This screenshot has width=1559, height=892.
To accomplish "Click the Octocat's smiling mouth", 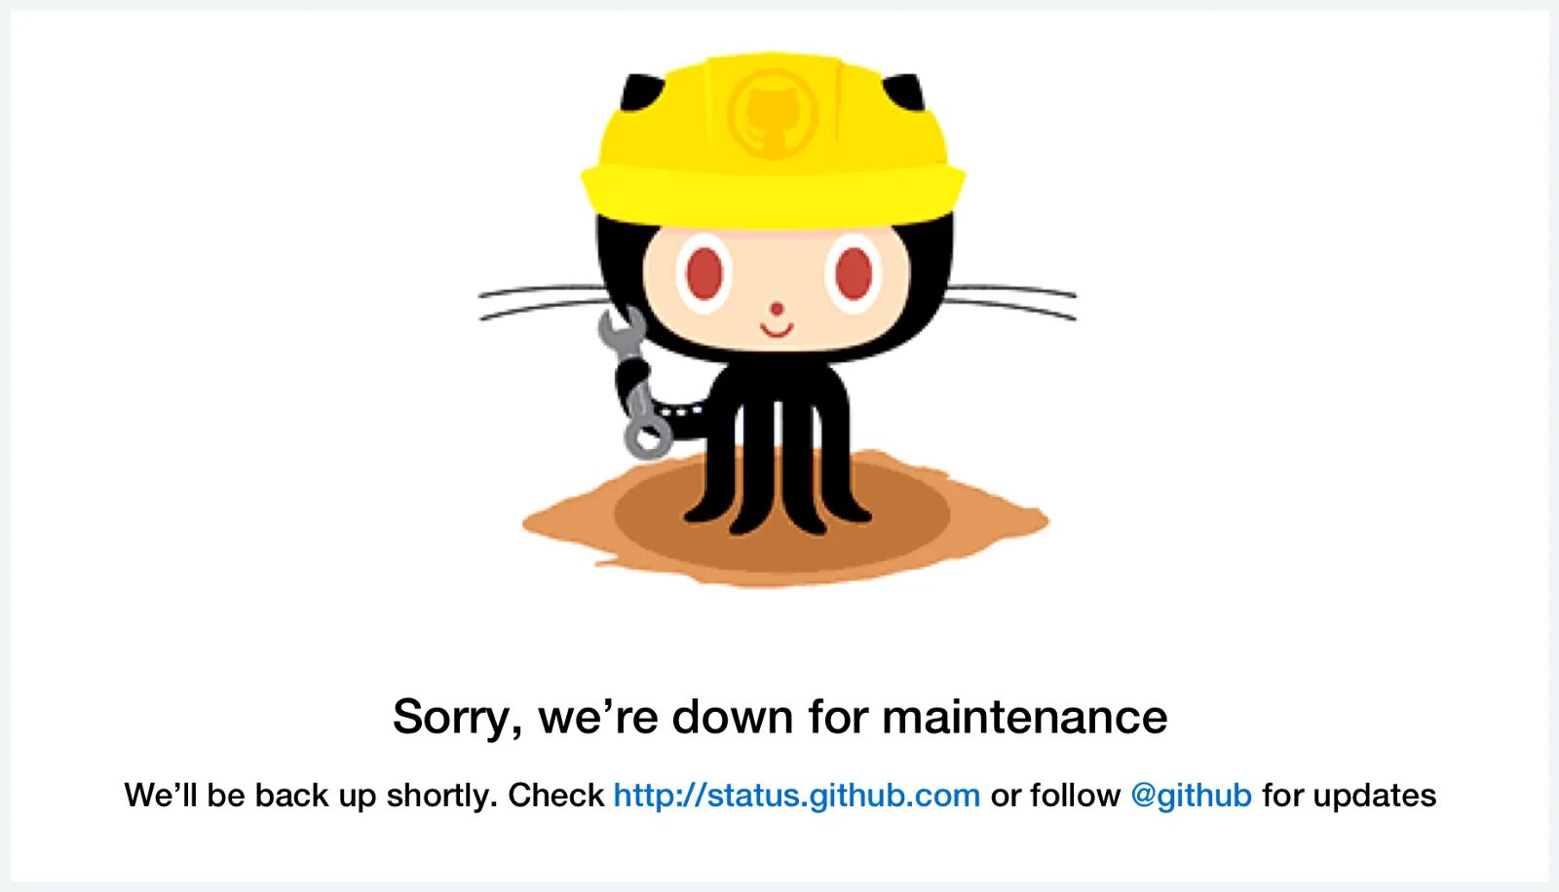I will pos(777,329).
